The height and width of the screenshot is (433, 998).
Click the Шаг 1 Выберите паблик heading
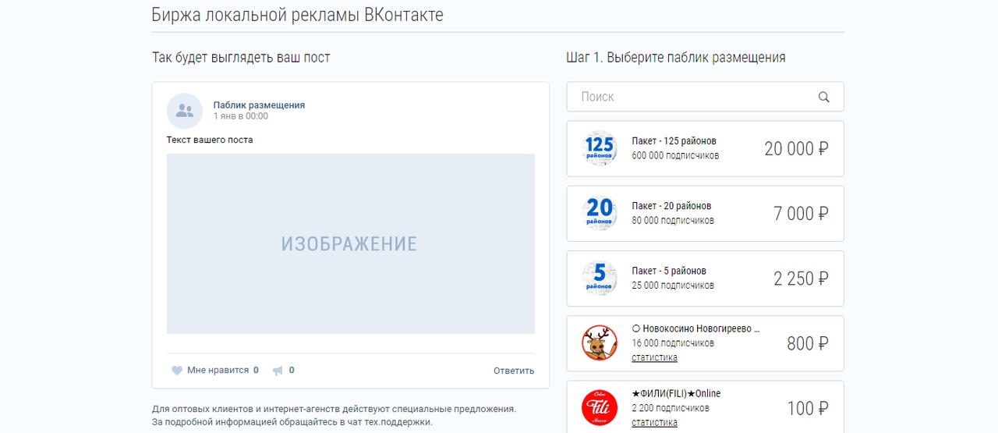[676, 58]
